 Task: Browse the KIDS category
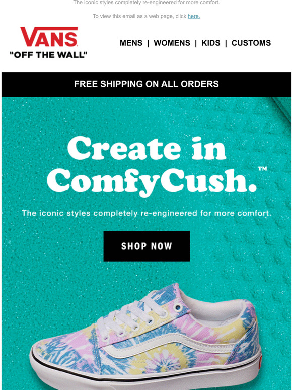211,43
